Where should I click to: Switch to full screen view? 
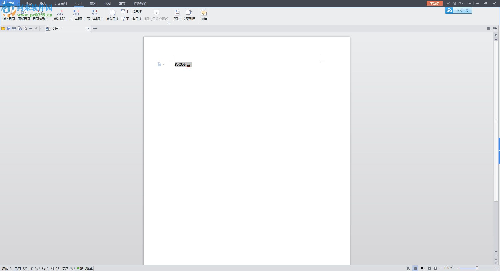pyautogui.click(x=408, y=268)
